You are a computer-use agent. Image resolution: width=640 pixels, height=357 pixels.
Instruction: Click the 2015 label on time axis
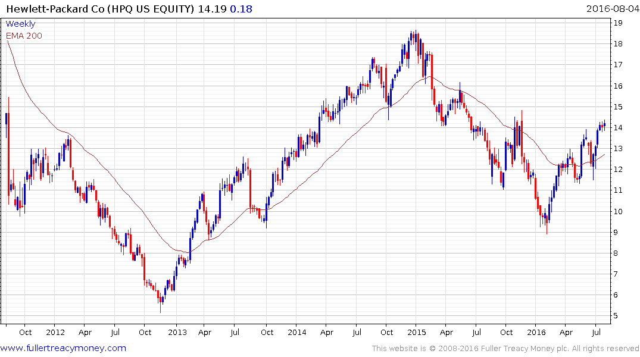click(x=416, y=332)
